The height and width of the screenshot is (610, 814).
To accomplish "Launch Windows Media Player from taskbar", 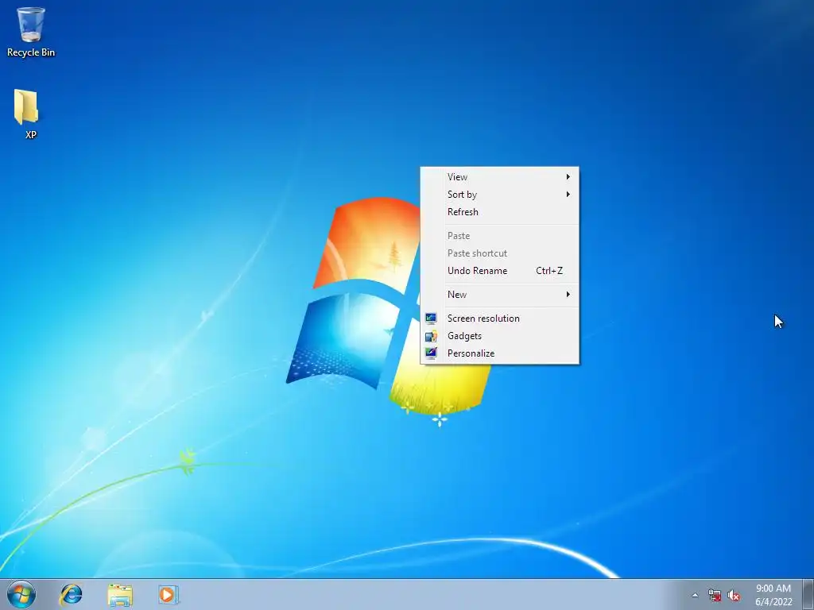I will [x=169, y=594].
